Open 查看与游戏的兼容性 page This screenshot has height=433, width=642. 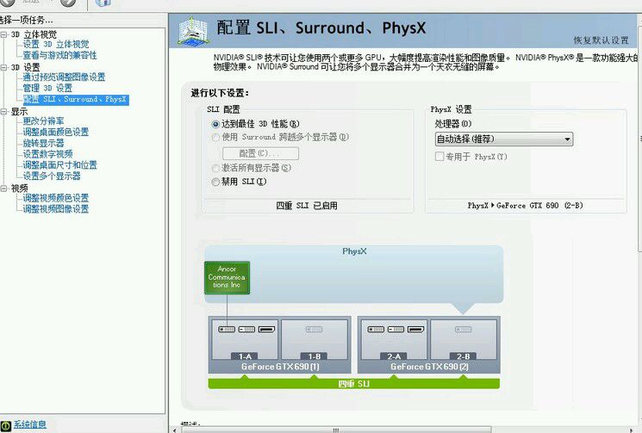point(59,55)
